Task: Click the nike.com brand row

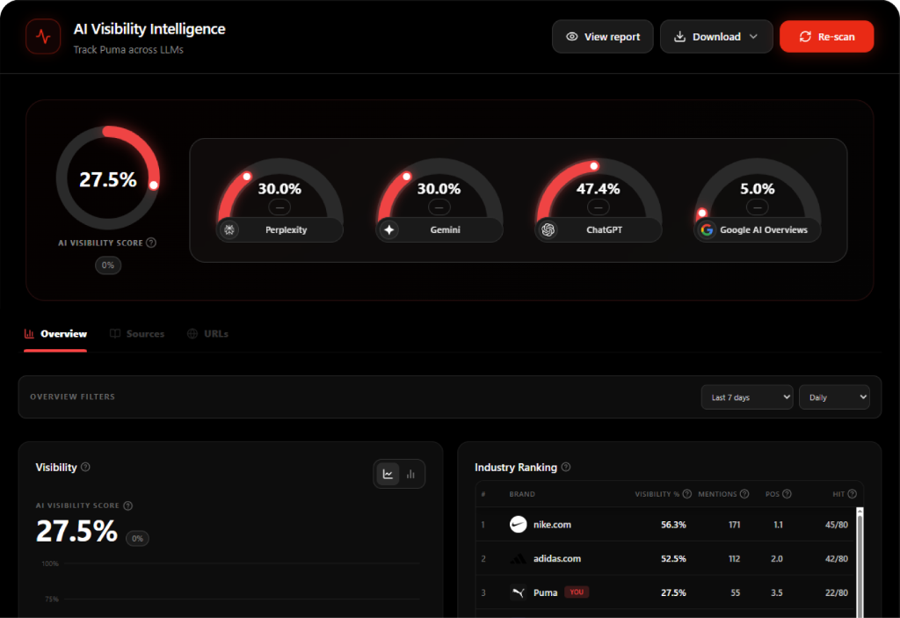Action: (x=665, y=525)
